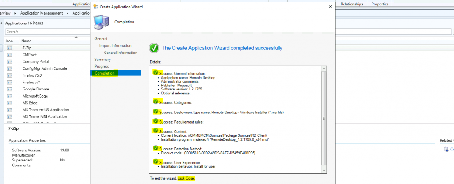Click Application Management in breadcrumb path

(x=41, y=13)
